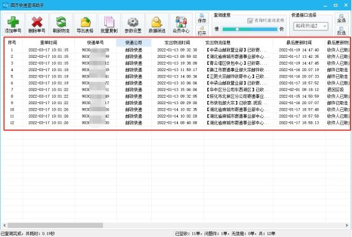Click query time 2022-03-17 10:01:18 cell
Viewport: 352px width, 237px height.
click(48, 70)
